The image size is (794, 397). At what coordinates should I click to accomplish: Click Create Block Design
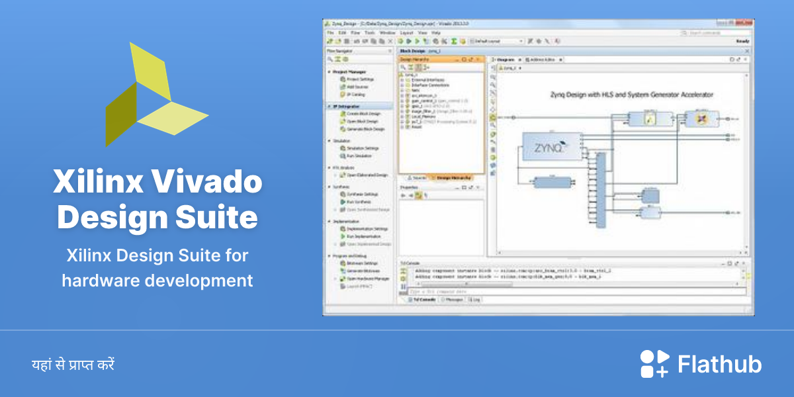(361, 114)
